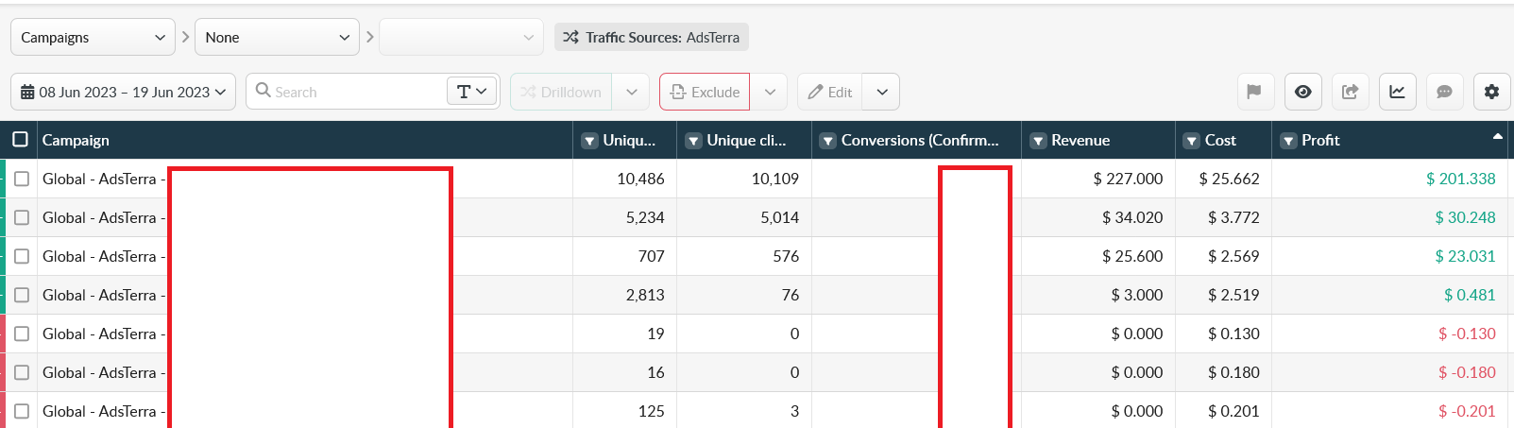This screenshot has width=1514, height=428.
Task: Expand the date range 08 Jun – 19 Jun picker
Action: point(123,92)
